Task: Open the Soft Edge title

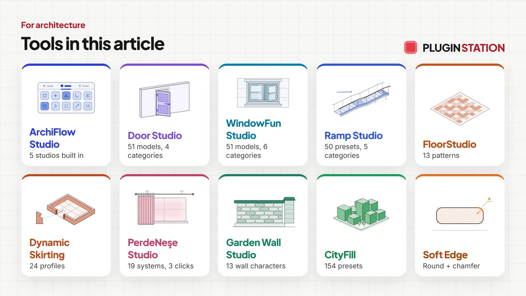Action: (445, 255)
